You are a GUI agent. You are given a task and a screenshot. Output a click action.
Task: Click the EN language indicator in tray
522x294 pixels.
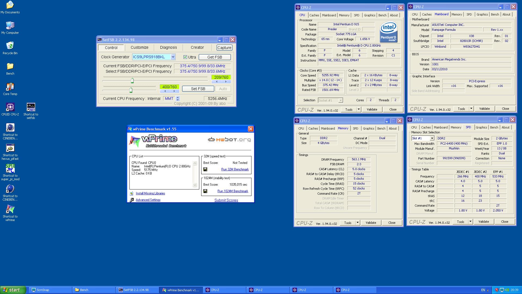tap(483, 290)
